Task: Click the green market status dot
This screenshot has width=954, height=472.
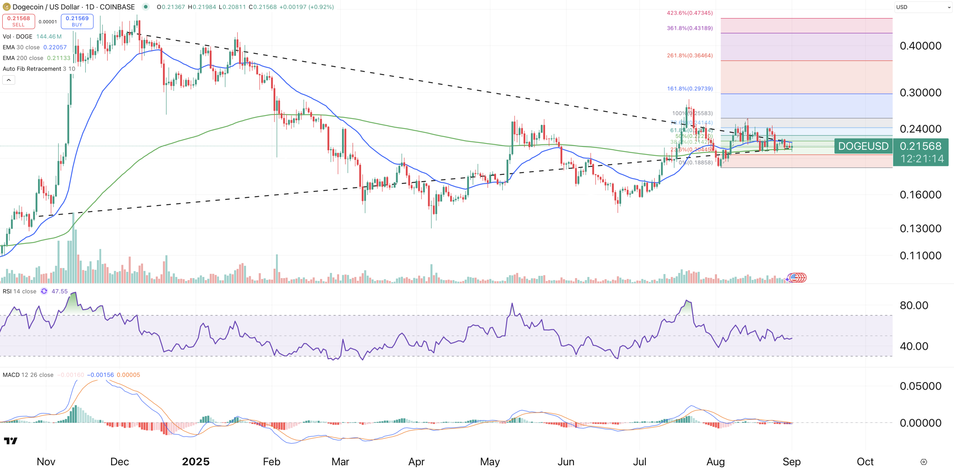Action: (146, 7)
